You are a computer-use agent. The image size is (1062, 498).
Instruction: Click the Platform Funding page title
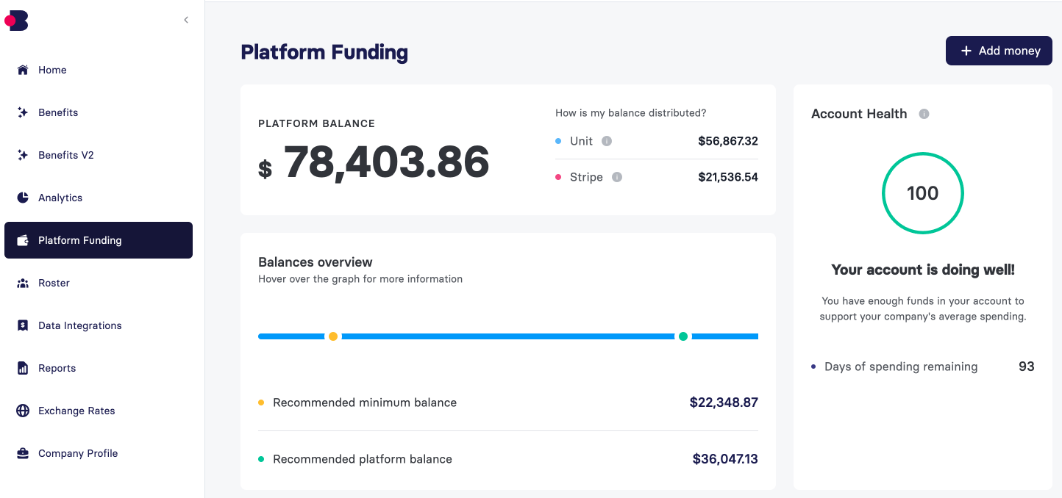pyautogui.click(x=324, y=52)
